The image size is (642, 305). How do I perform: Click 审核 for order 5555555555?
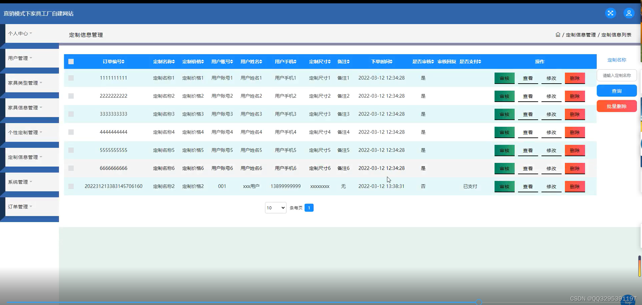pyautogui.click(x=504, y=150)
